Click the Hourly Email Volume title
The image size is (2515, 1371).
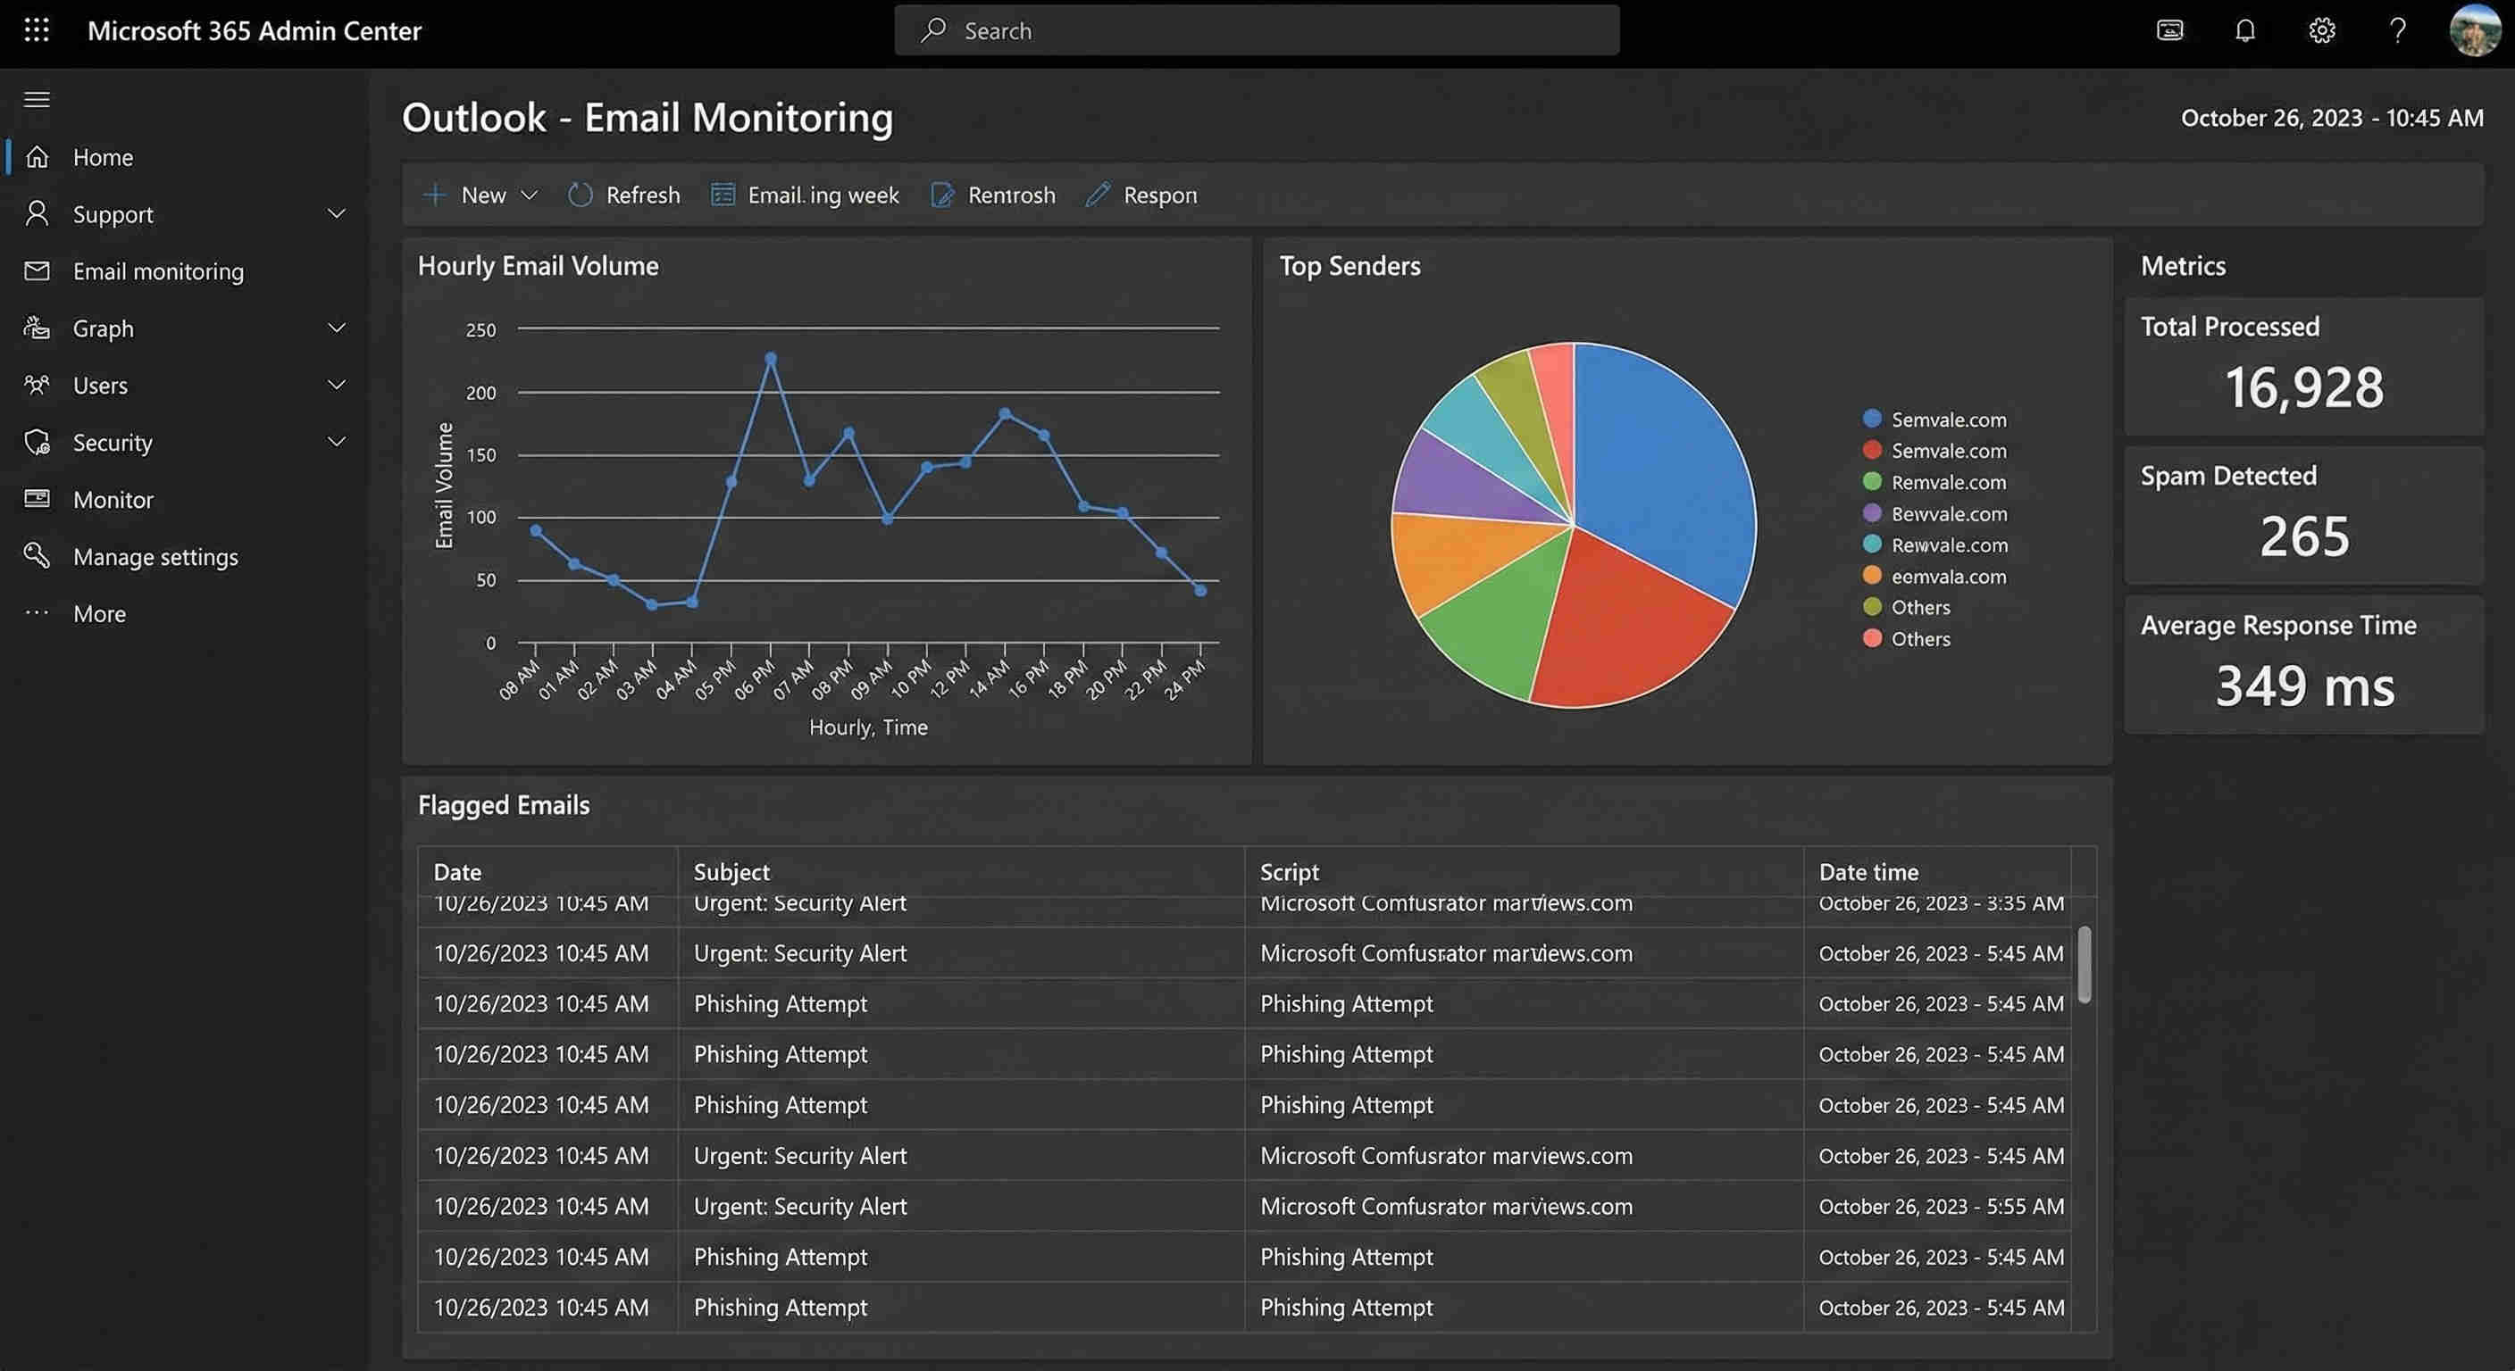click(x=538, y=265)
